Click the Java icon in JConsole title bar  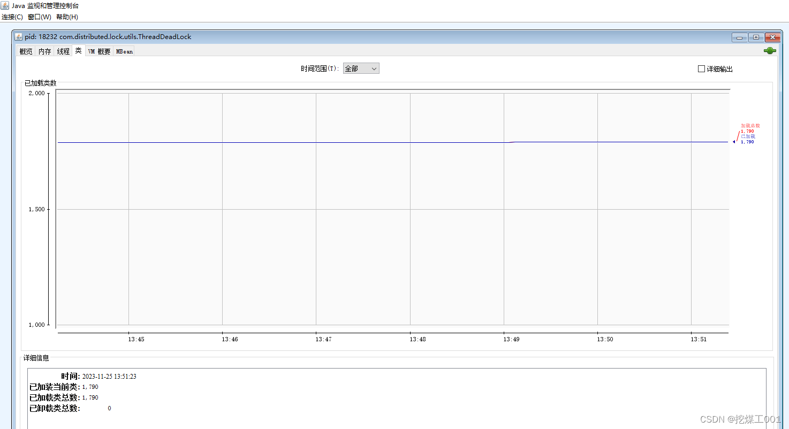5,5
